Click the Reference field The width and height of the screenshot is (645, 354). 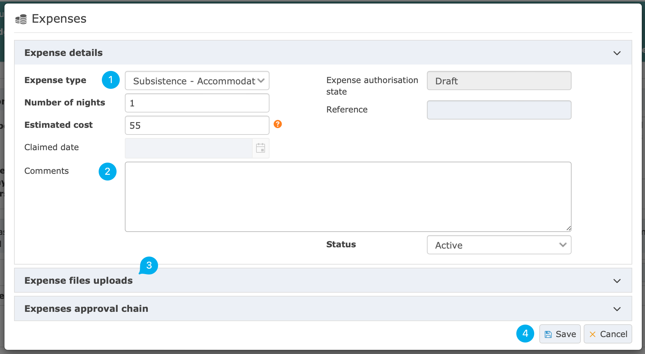[x=499, y=110]
